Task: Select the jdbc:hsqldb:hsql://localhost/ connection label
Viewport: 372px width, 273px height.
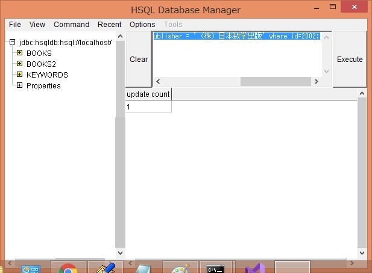Action: [65, 43]
